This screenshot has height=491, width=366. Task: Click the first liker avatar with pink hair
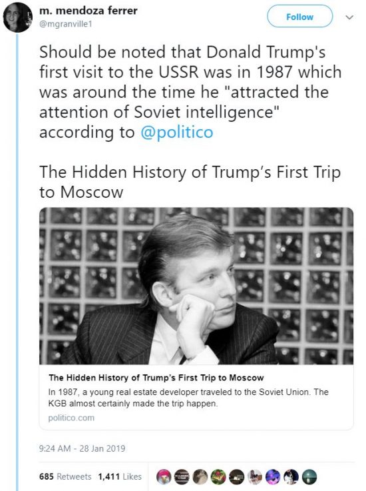point(163,476)
